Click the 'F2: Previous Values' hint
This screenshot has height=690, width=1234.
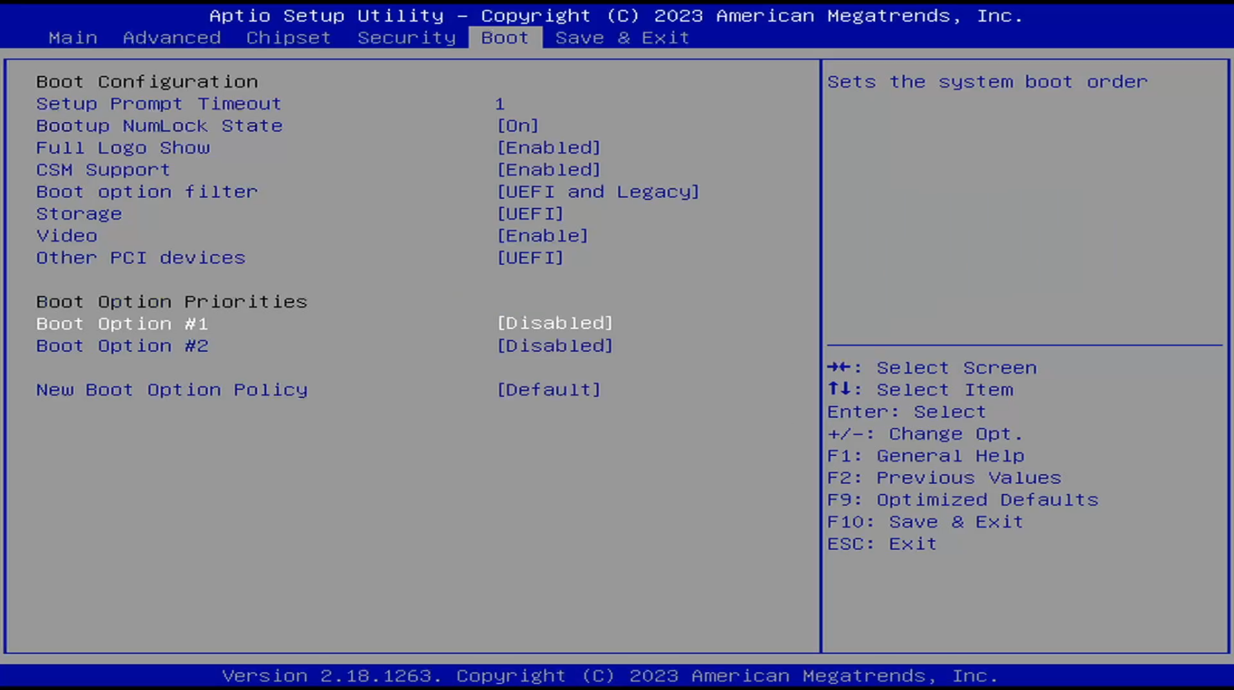(944, 479)
